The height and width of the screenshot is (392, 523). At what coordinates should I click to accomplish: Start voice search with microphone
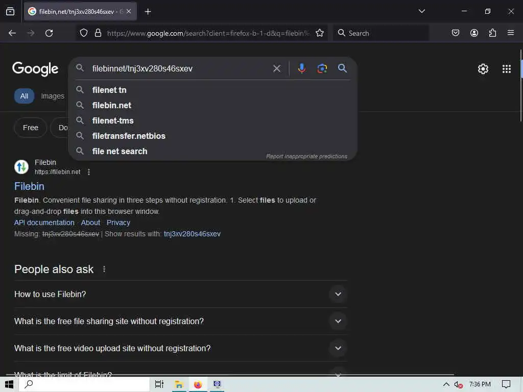[301, 68]
